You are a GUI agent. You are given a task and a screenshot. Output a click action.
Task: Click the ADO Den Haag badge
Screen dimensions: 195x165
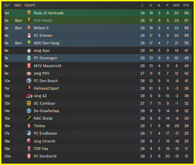(29, 43)
